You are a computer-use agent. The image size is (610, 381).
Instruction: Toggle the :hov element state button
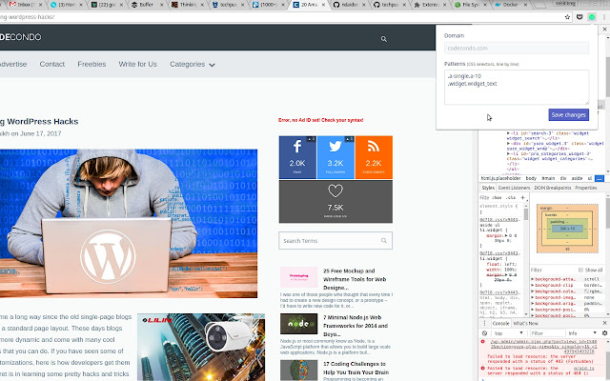click(497, 197)
